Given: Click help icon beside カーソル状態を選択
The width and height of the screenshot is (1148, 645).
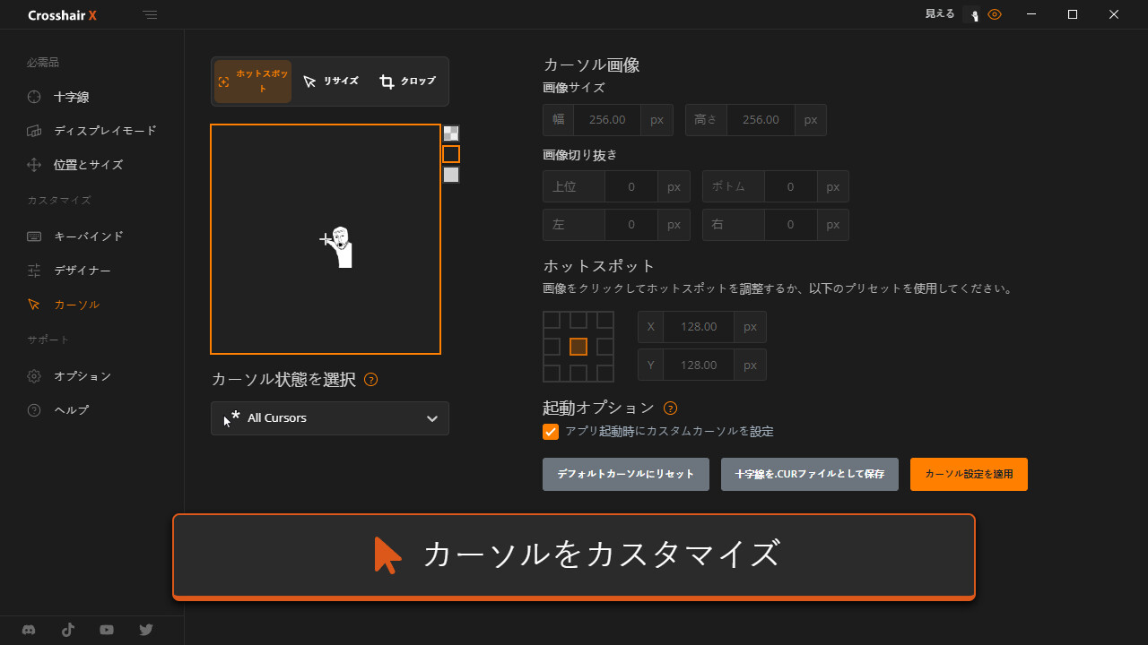Looking at the screenshot, I should click(371, 380).
